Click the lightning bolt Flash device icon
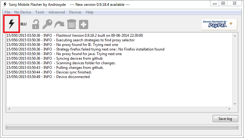 click(x=11, y=24)
